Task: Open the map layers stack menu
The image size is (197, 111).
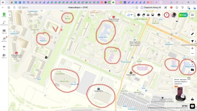Action: [159, 15]
